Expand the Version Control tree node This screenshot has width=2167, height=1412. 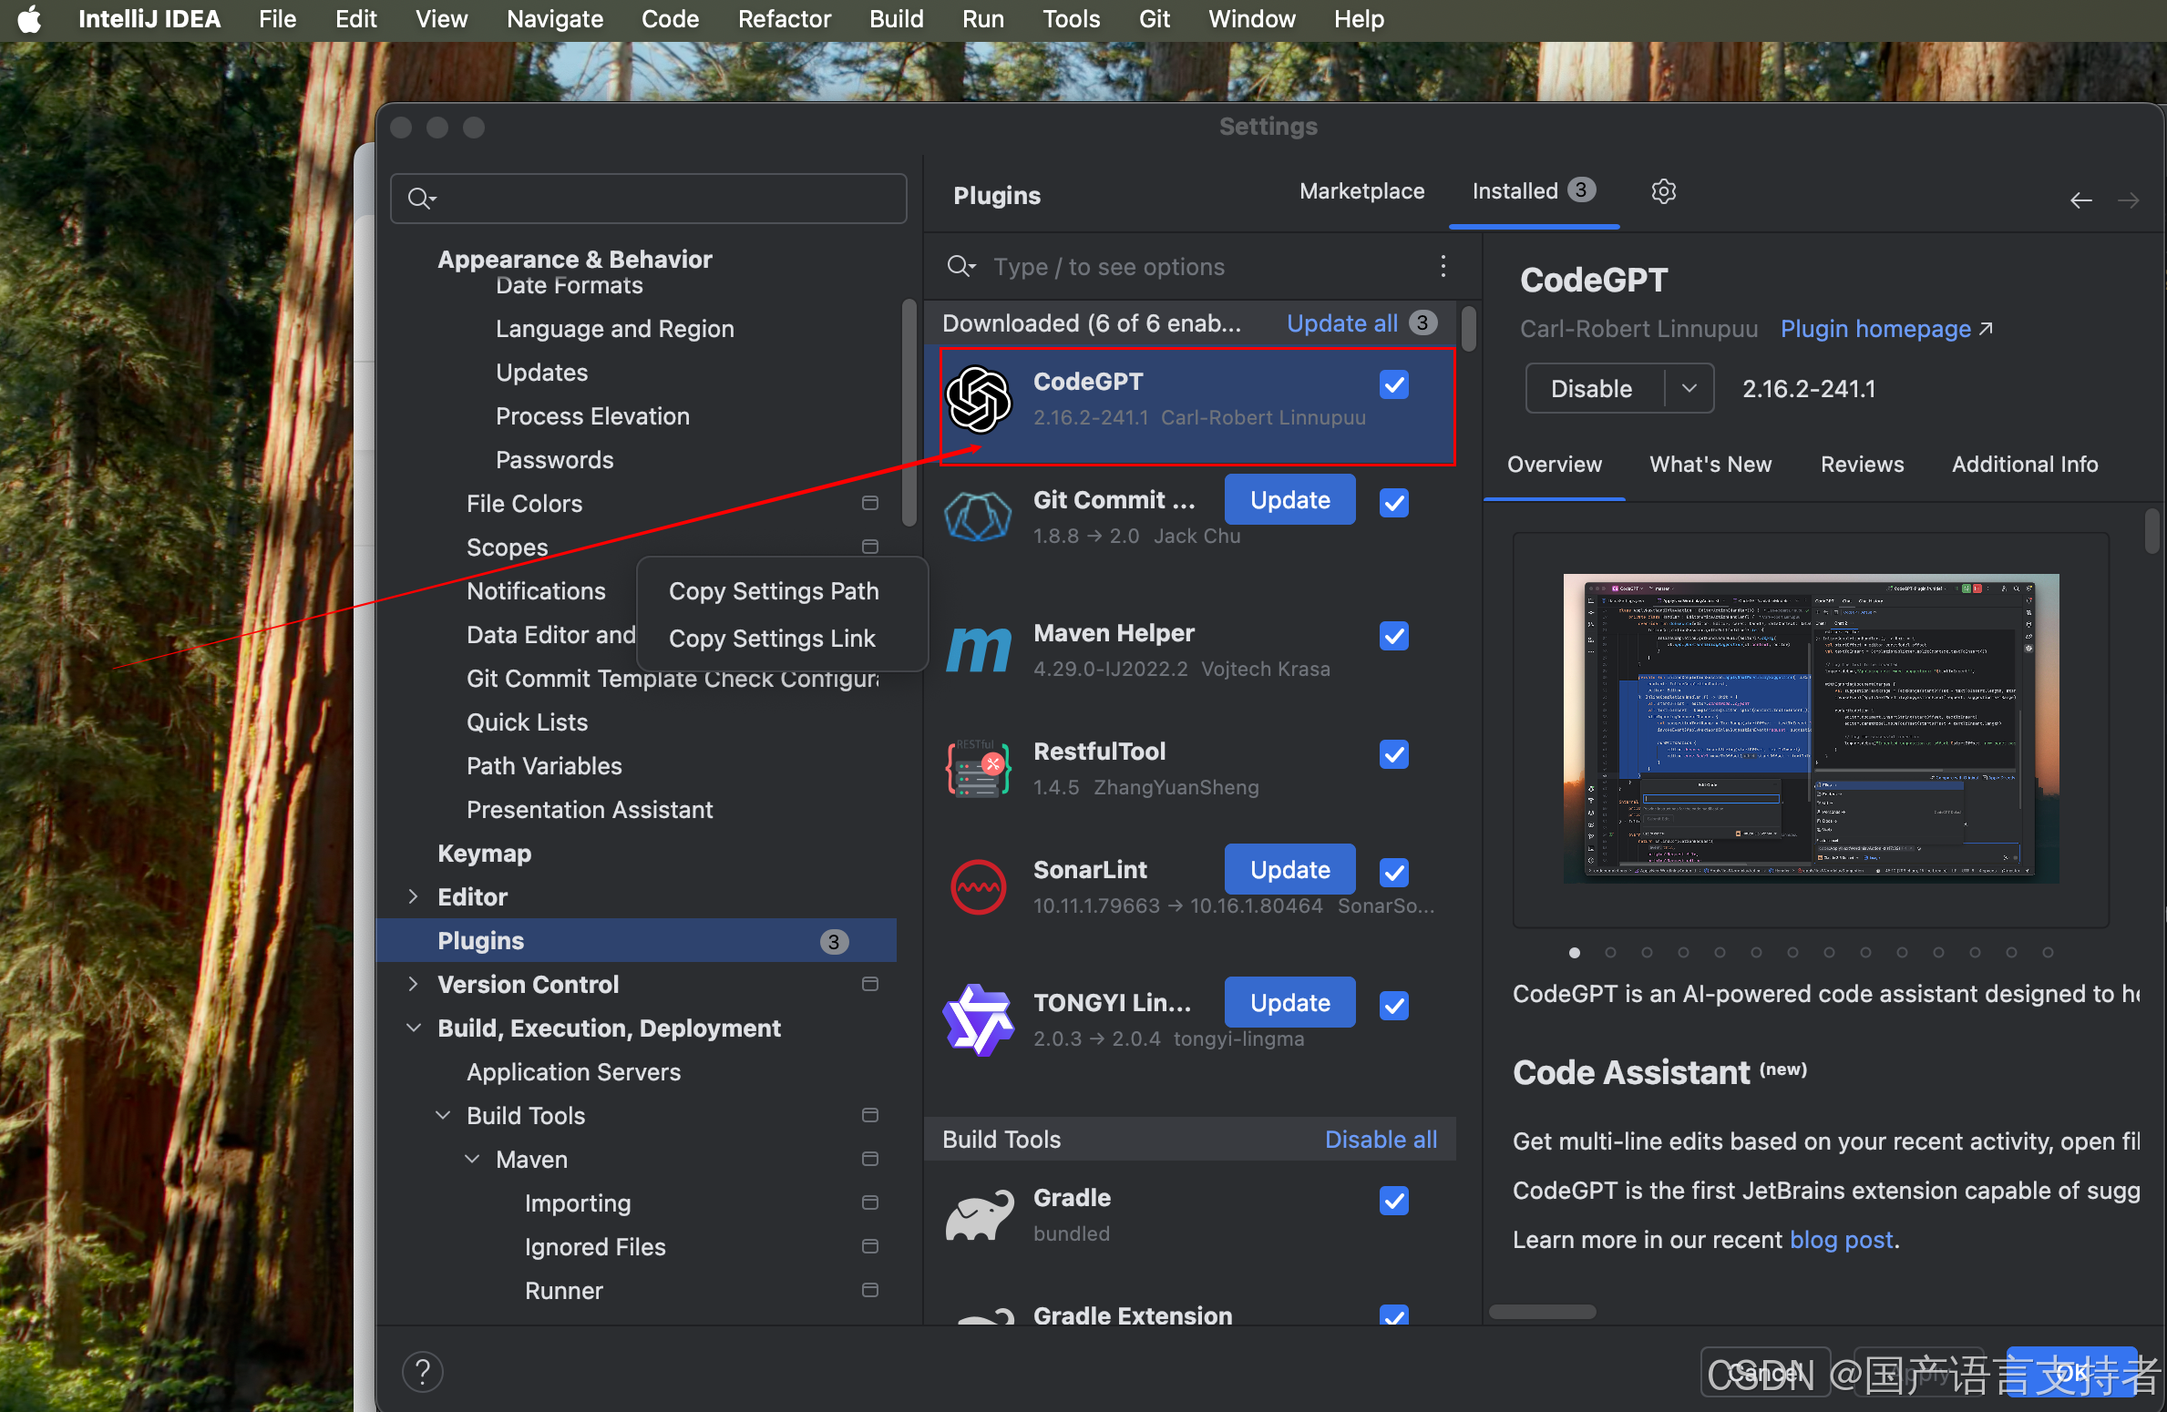coord(413,984)
